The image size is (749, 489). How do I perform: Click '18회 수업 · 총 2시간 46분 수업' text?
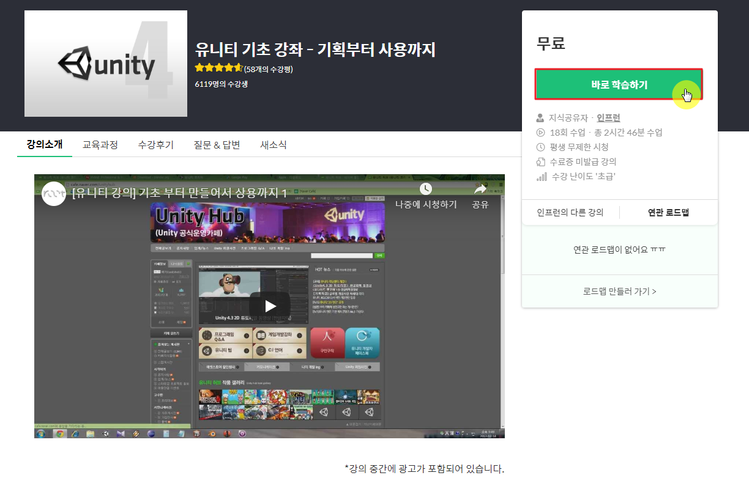click(606, 132)
